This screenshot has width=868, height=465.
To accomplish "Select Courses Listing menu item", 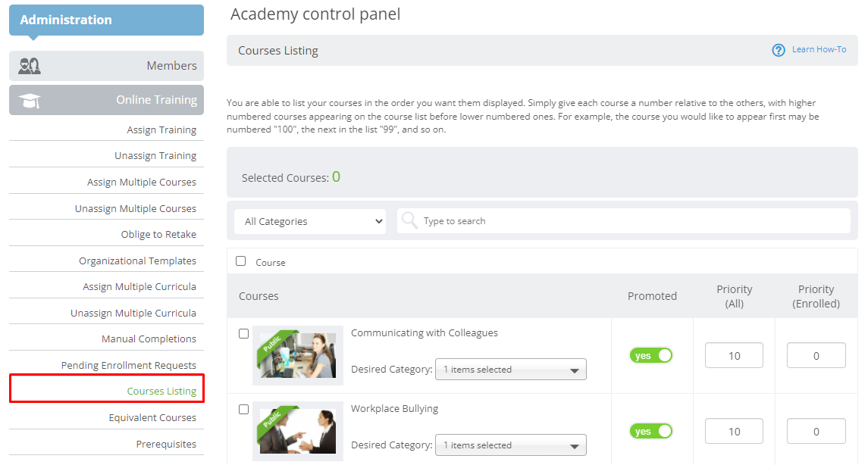I will pyautogui.click(x=161, y=391).
